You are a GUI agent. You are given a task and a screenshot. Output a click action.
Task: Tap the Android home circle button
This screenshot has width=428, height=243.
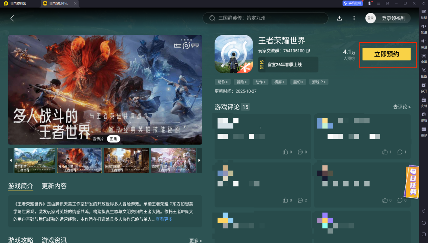[424, 223]
